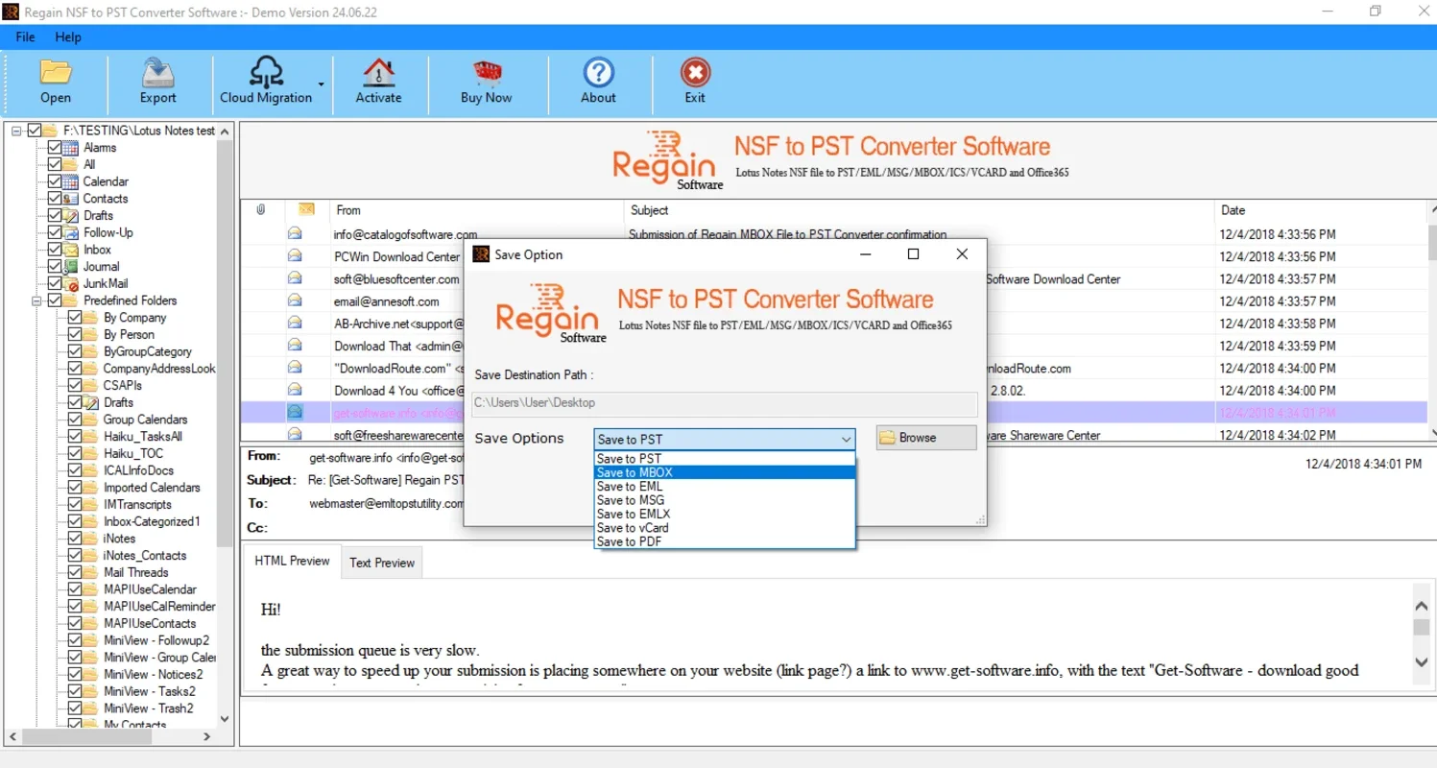Click the Browse button
Viewport: 1437px width, 768px height.
(x=926, y=437)
